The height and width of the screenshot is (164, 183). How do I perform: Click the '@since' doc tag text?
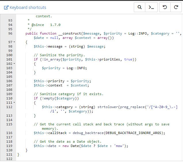click(x=38, y=25)
